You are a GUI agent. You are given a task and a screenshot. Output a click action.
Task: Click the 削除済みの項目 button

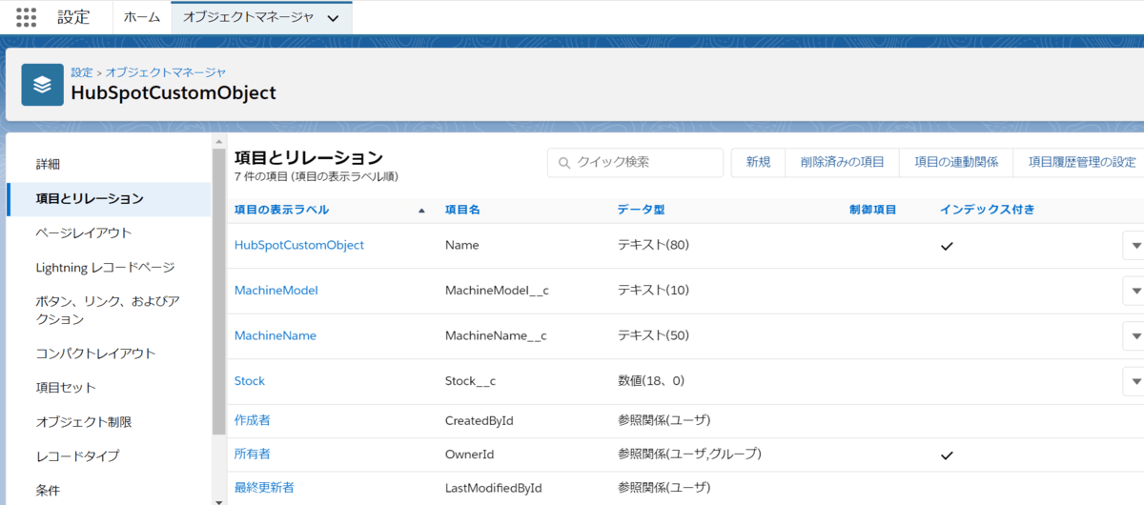coord(843,162)
